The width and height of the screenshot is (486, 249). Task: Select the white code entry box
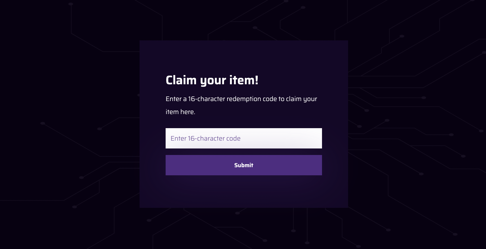click(x=244, y=138)
